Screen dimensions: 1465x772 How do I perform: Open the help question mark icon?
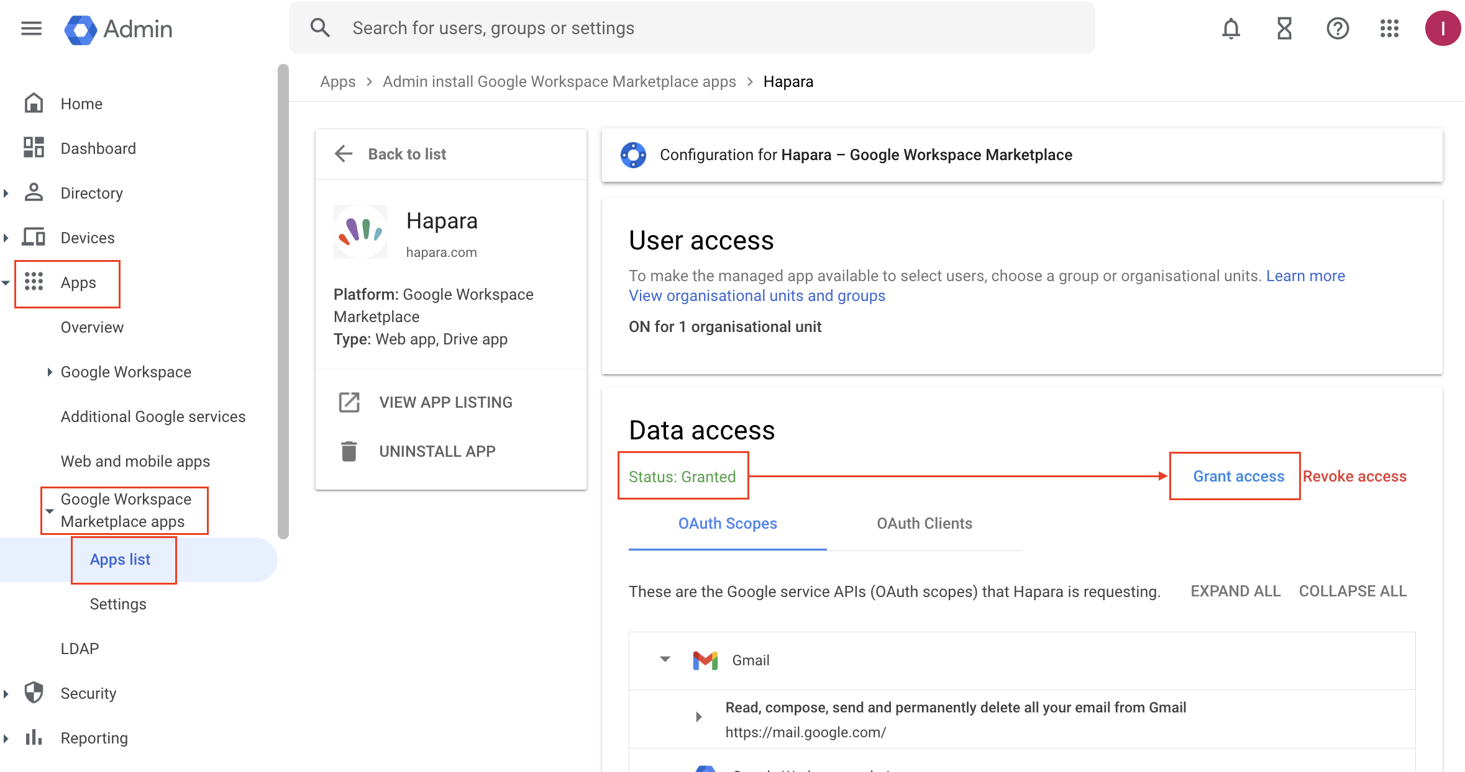(1337, 29)
